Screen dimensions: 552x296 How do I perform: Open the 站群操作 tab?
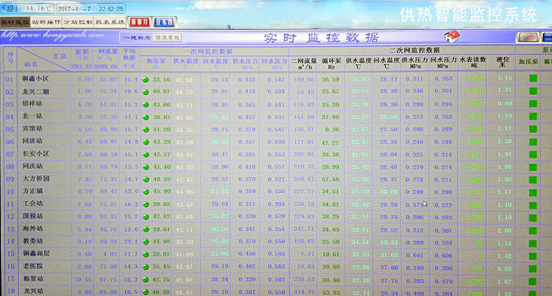[46, 21]
